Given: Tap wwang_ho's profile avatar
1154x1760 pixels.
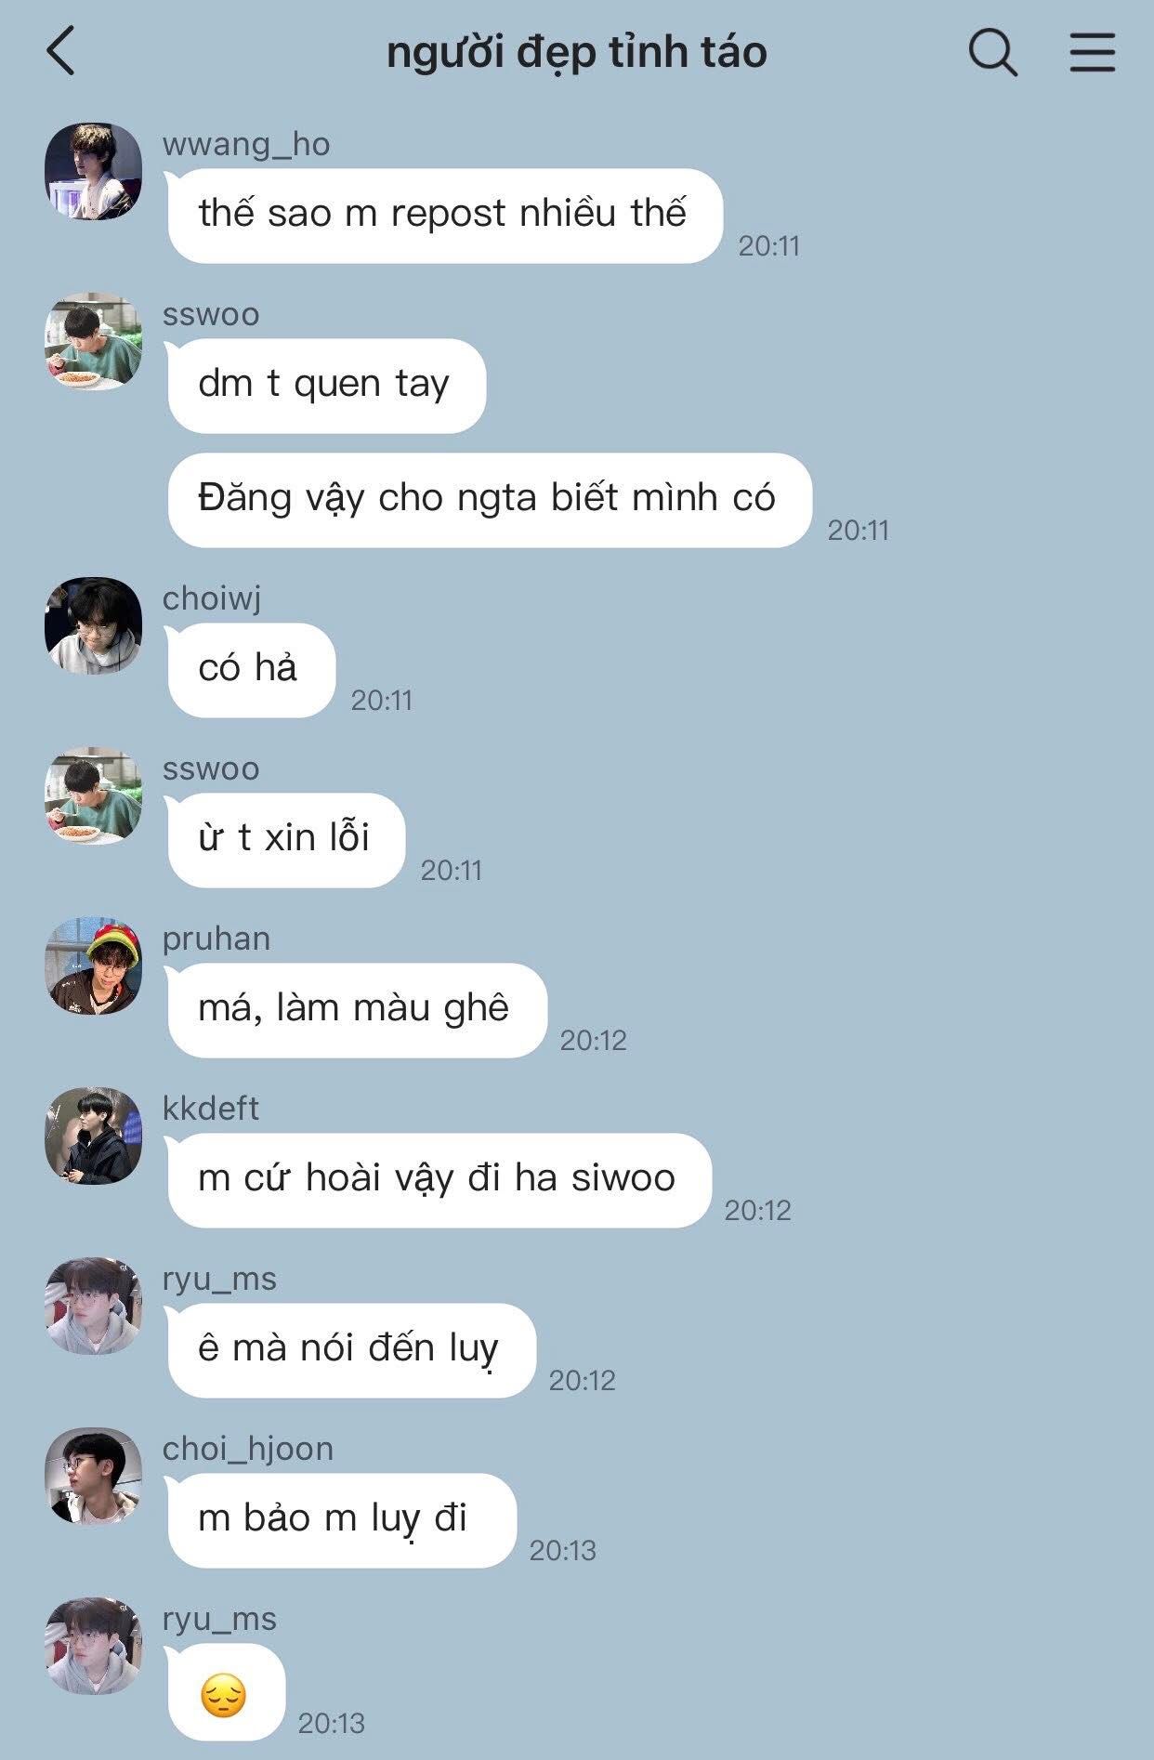Looking at the screenshot, I should 93,171.
